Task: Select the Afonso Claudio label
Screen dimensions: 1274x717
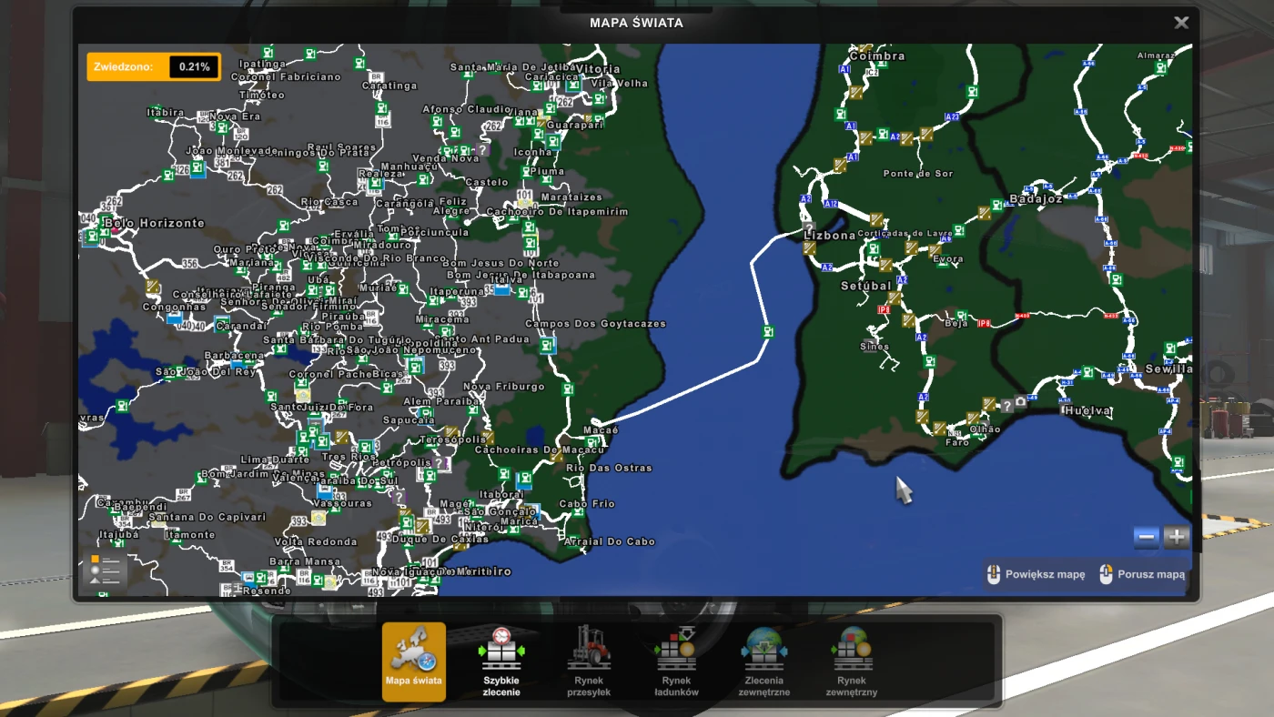Action: tap(467, 109)
